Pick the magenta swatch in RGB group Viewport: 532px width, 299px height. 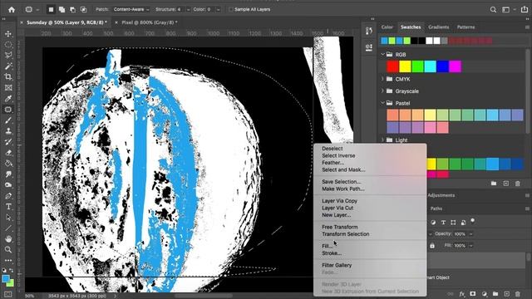pos(456,66)
